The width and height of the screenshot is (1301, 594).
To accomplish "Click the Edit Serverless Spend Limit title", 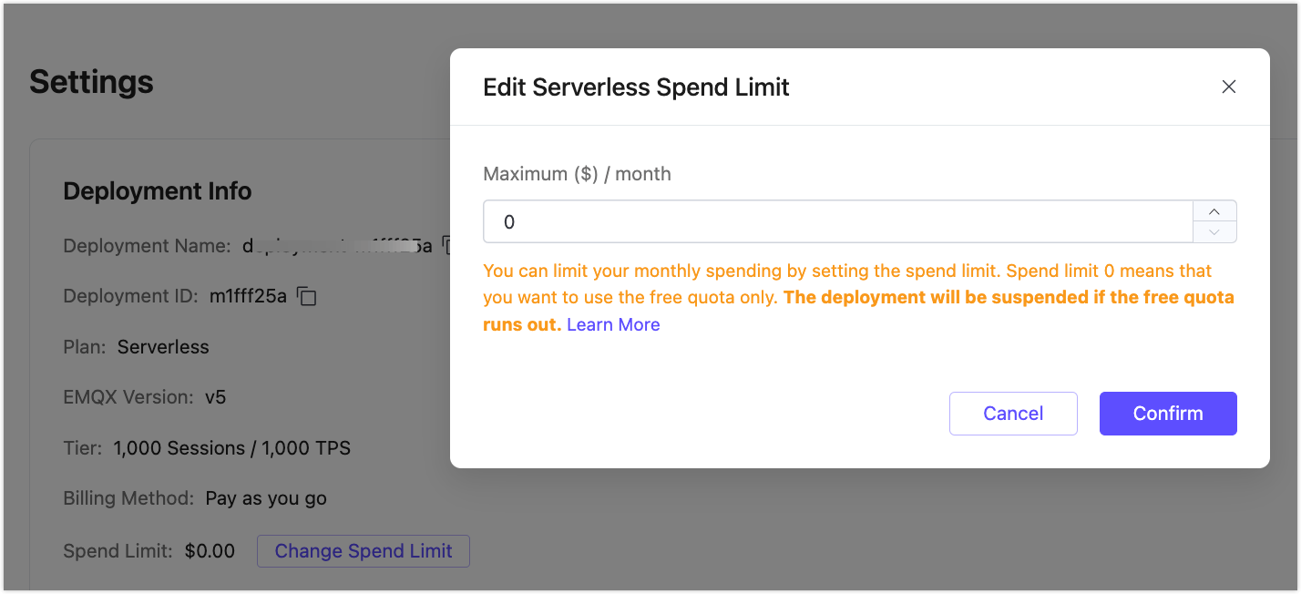I will 636,87.
